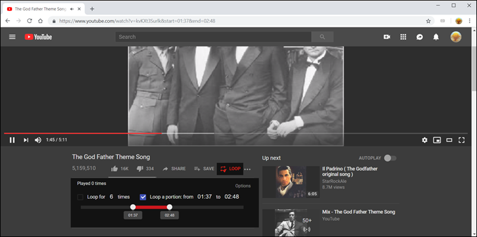Click the 01:37 slider label

point(133,215)
